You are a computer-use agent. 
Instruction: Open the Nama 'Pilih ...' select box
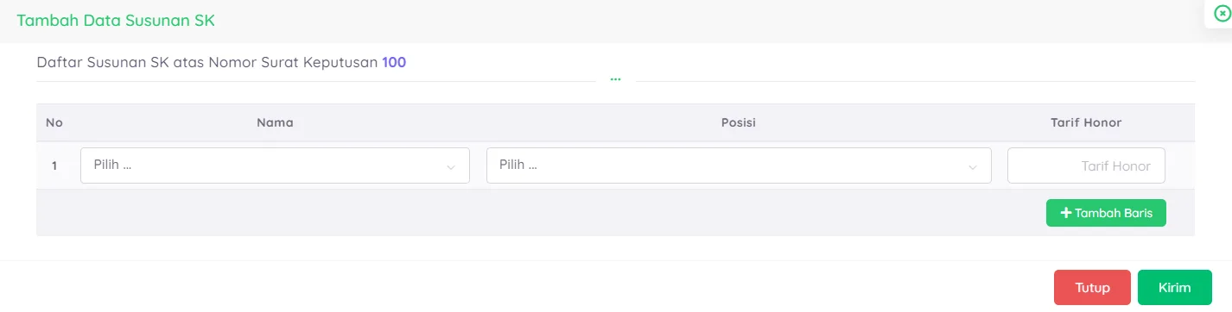(275, 165)
